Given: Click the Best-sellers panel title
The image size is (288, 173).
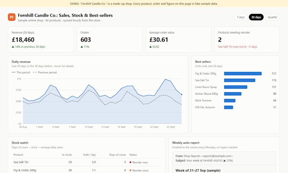Looking at the screenshot, I should coord(203,62).
